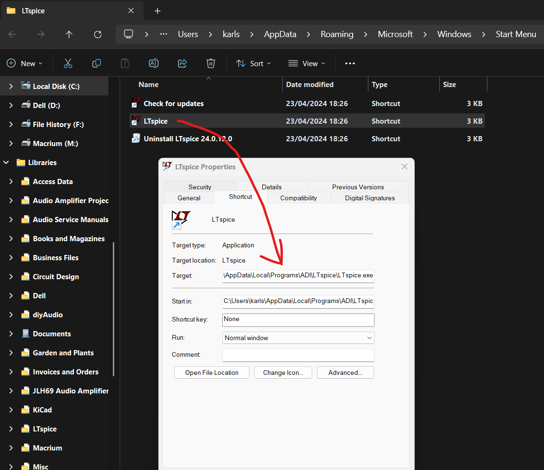Click the Paste clipboard icon
Screen dimensions: 544x470
(x=125, y=63)
